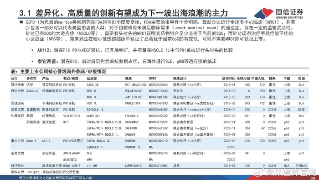Click trial name JUPITER-02

[133, 97]
